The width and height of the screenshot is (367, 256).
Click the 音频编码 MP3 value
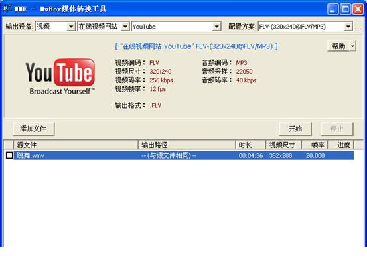242,63
